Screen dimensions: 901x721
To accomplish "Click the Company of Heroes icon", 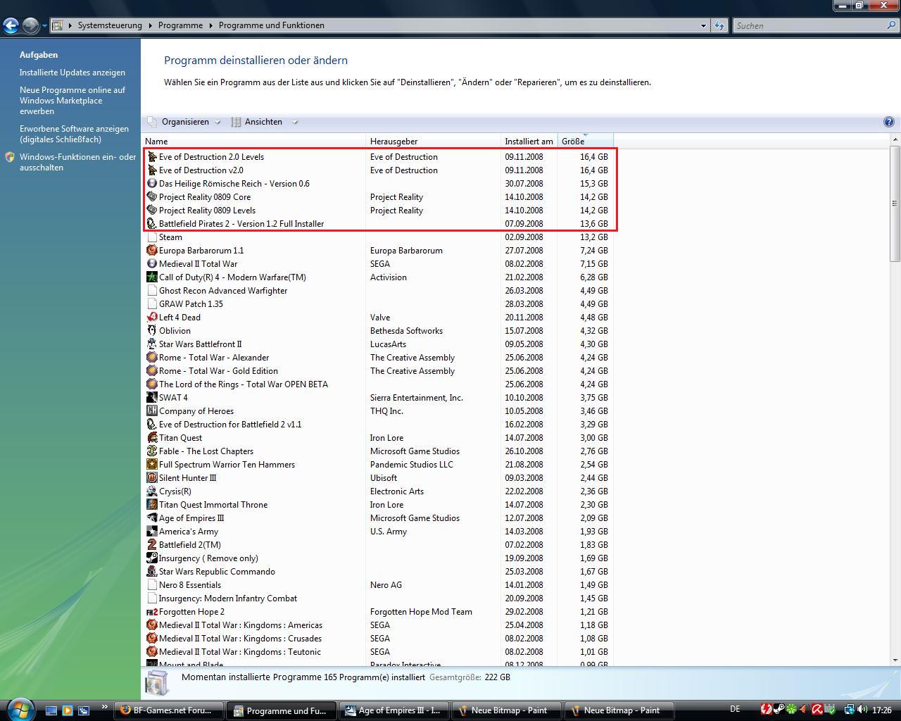I will coord(151,411).
